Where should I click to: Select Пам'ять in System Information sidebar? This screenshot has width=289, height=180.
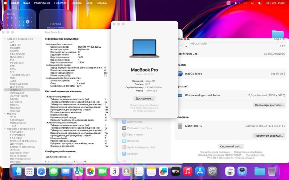[x=14, y=105]
